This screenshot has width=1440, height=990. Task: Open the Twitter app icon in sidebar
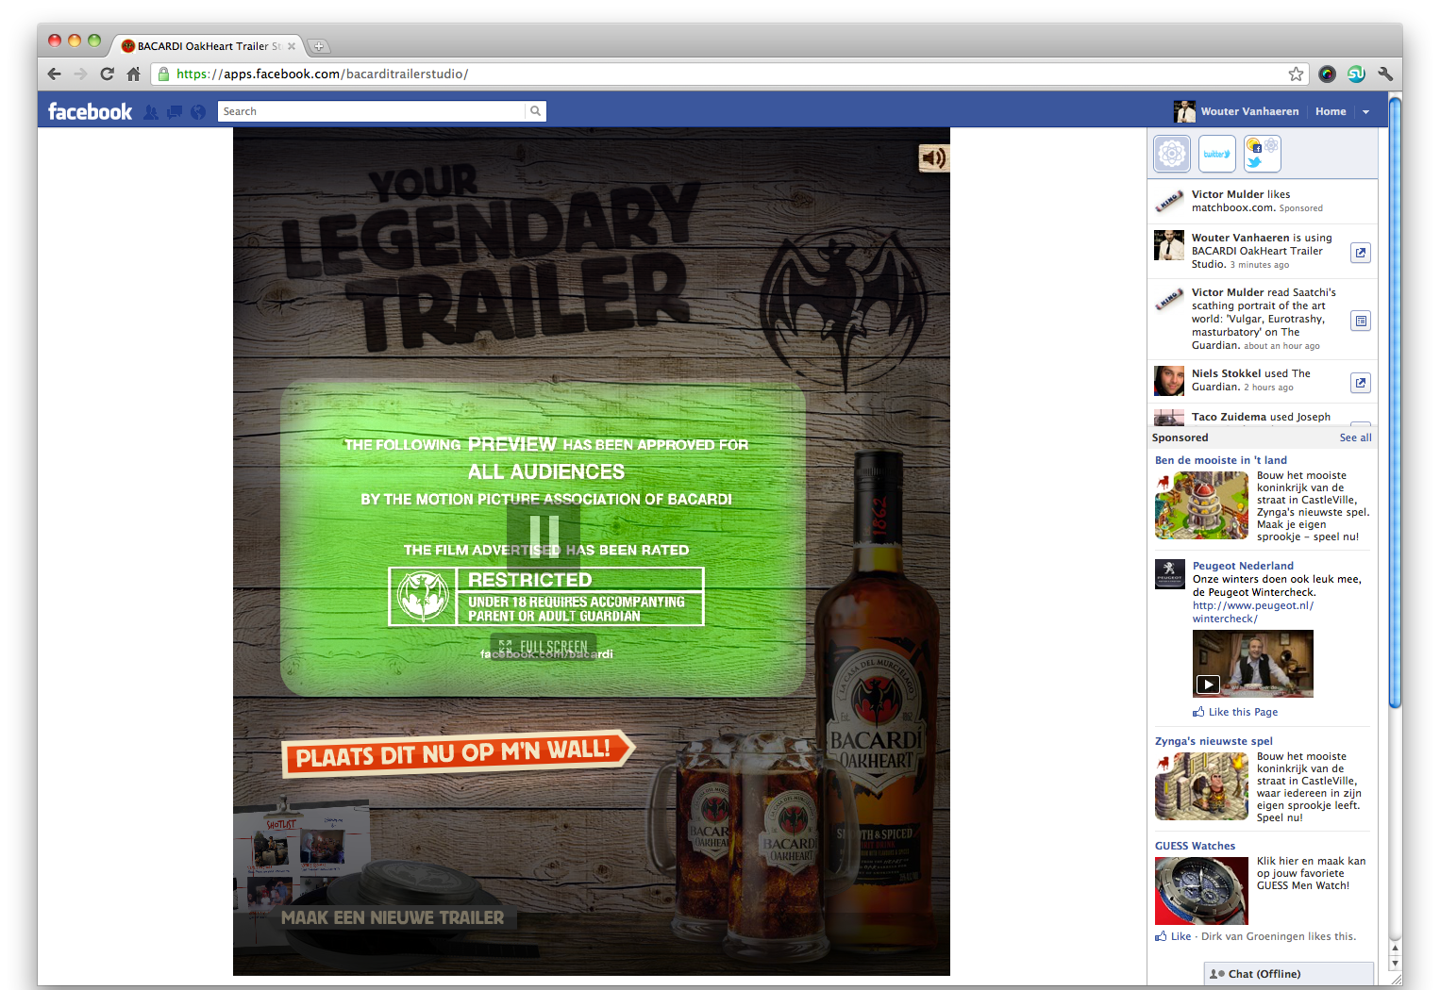1217,154
